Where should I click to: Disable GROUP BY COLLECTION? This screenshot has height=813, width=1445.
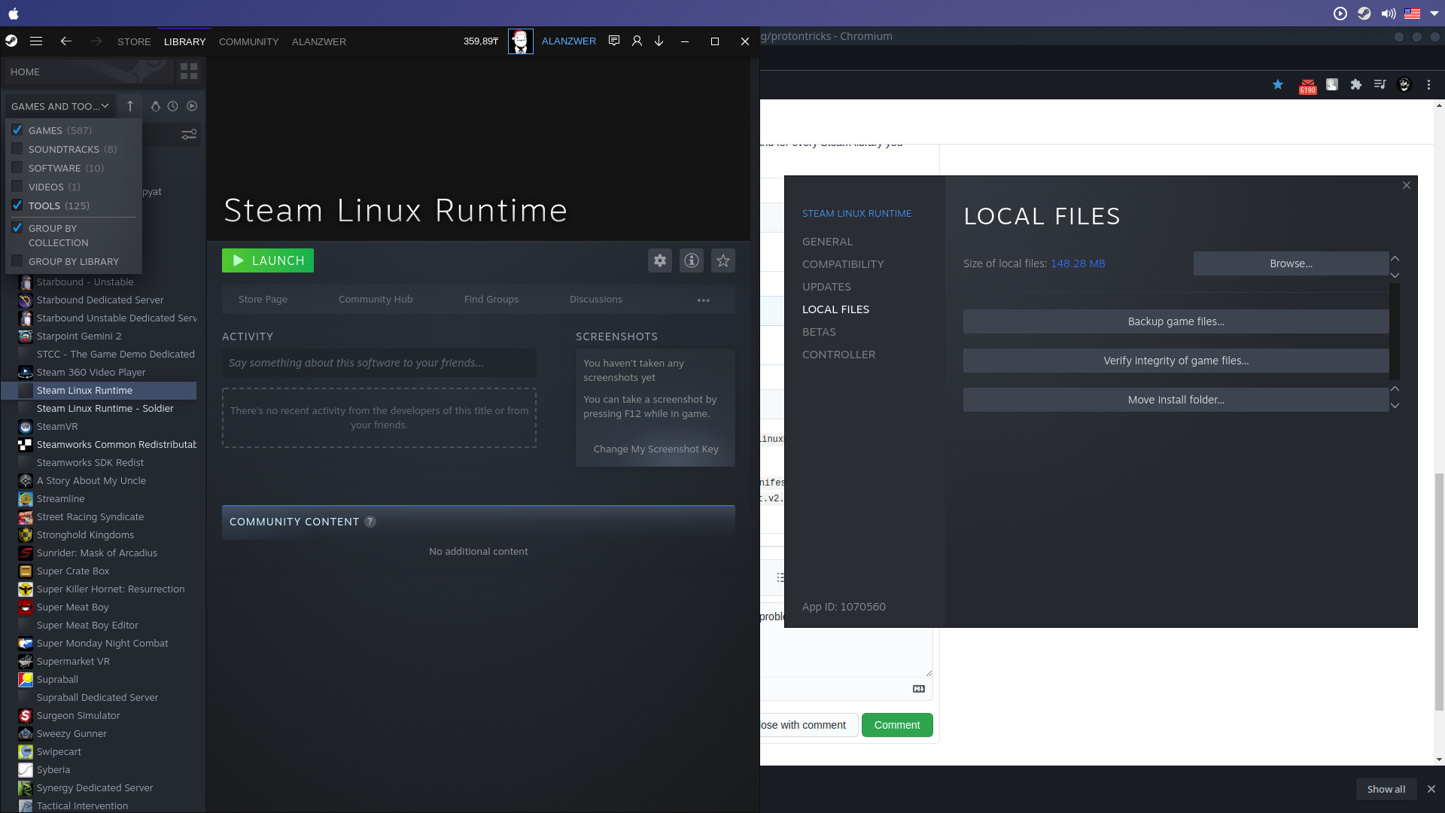click(17, 228)
